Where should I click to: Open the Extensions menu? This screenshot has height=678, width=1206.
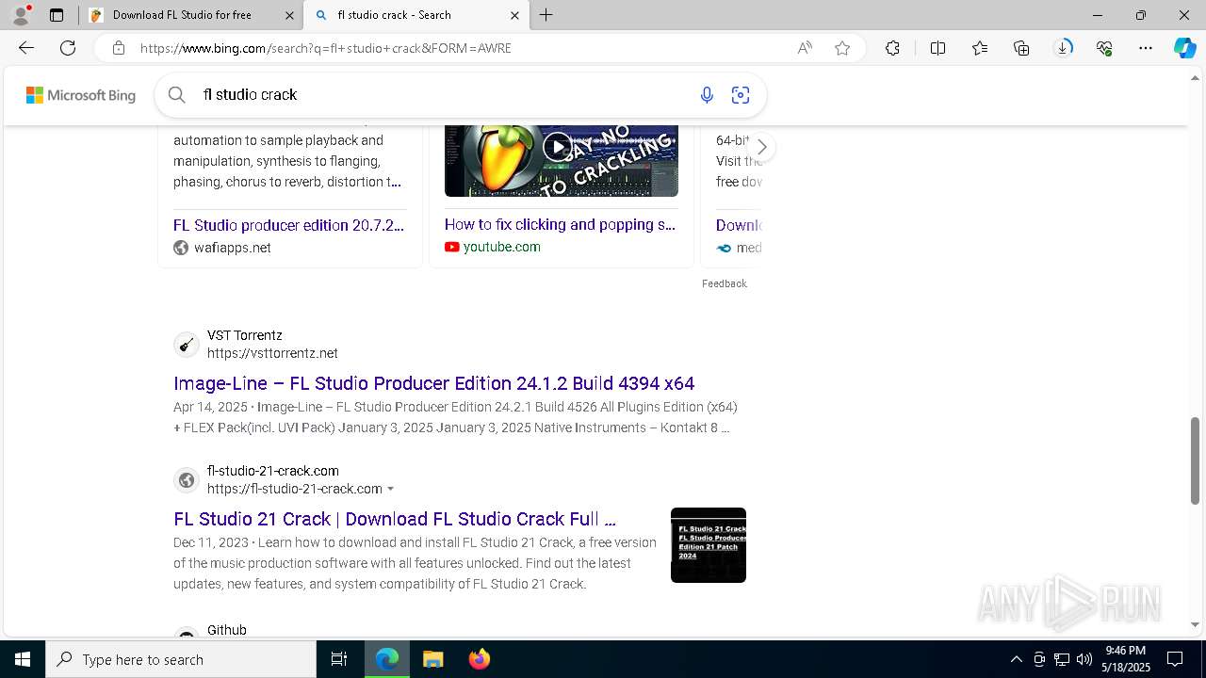point(892,48)
